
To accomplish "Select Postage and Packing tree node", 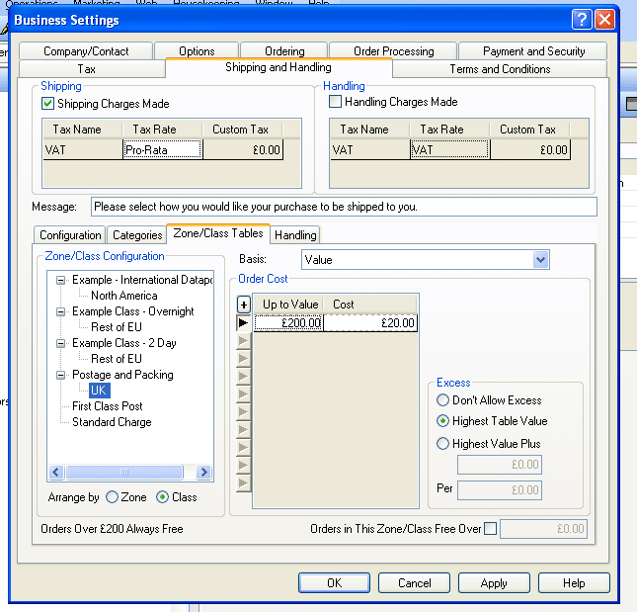I will pyautogui.click(x=121, y=375).
